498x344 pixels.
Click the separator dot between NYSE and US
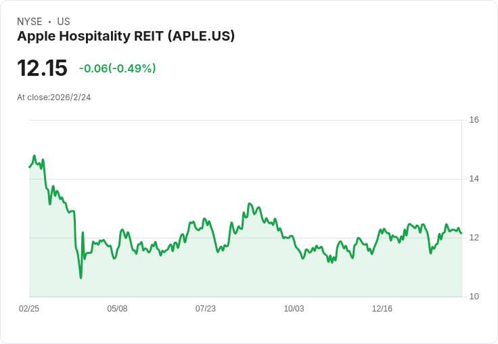[49, 22]
